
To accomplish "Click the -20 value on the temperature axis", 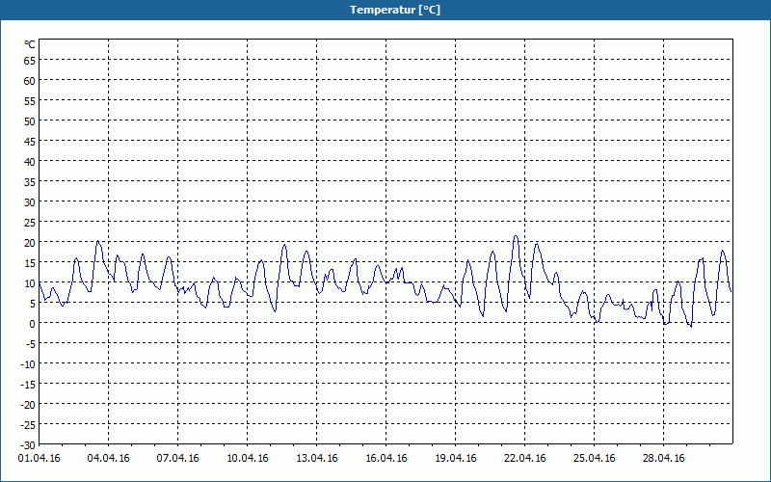I will 28,405.
